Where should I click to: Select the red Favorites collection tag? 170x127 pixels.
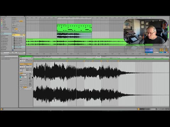click(x=2, y=19)
